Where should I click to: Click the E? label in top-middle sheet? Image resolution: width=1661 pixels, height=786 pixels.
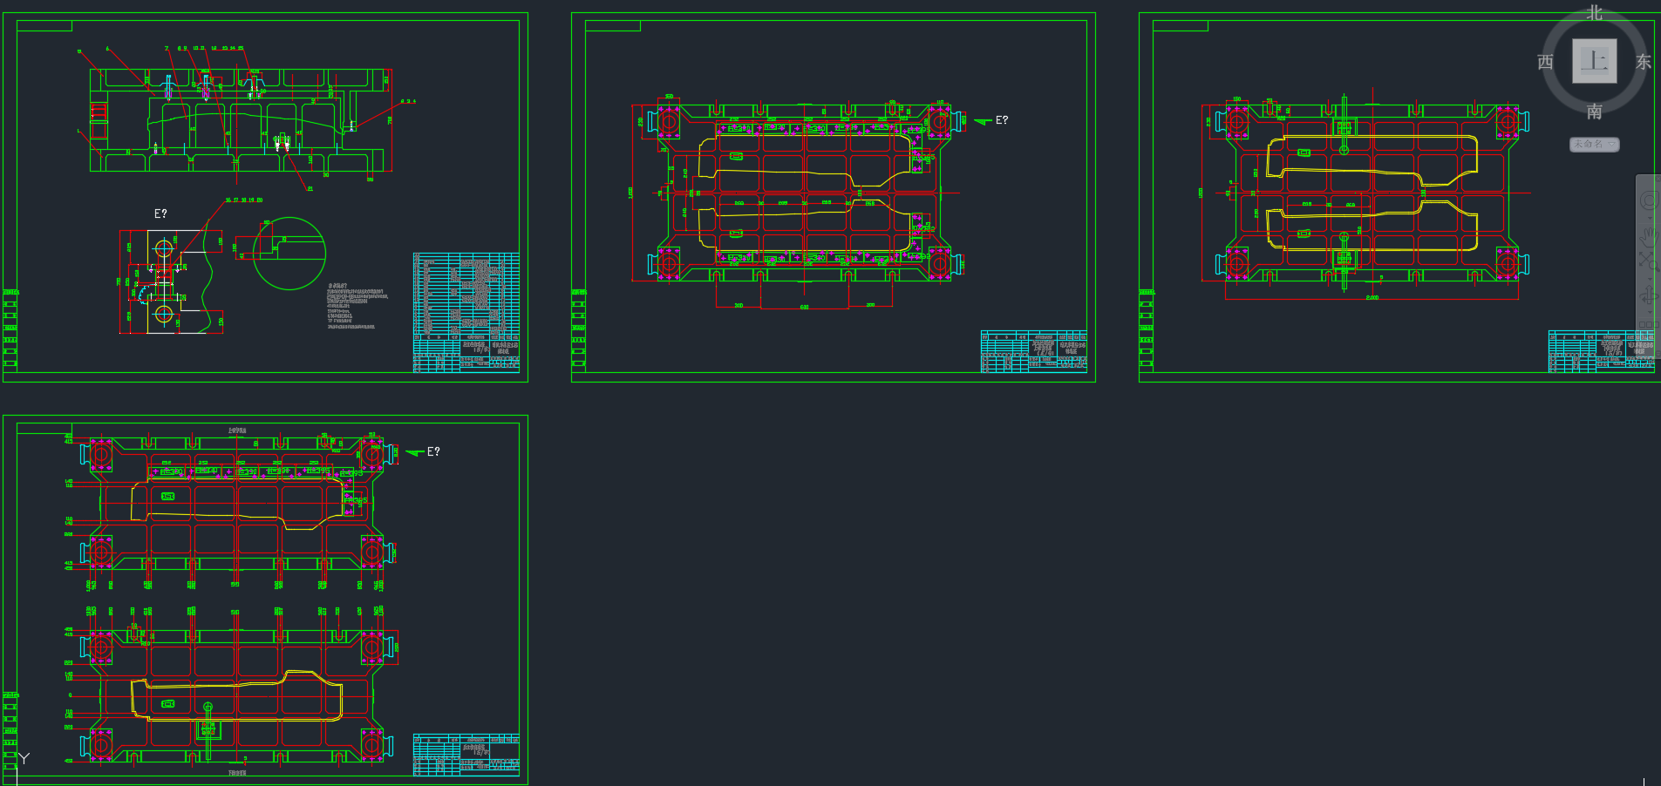[x=1002, y=120]
